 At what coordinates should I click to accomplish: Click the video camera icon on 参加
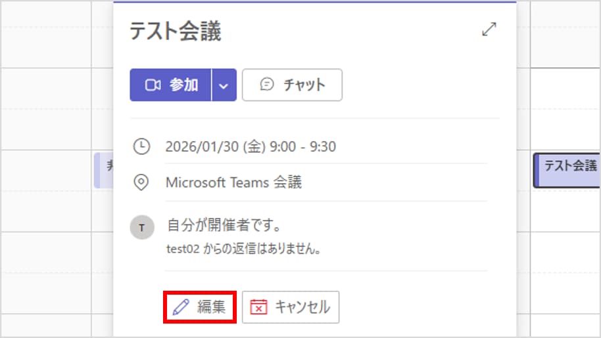click(x=153, y=85)
